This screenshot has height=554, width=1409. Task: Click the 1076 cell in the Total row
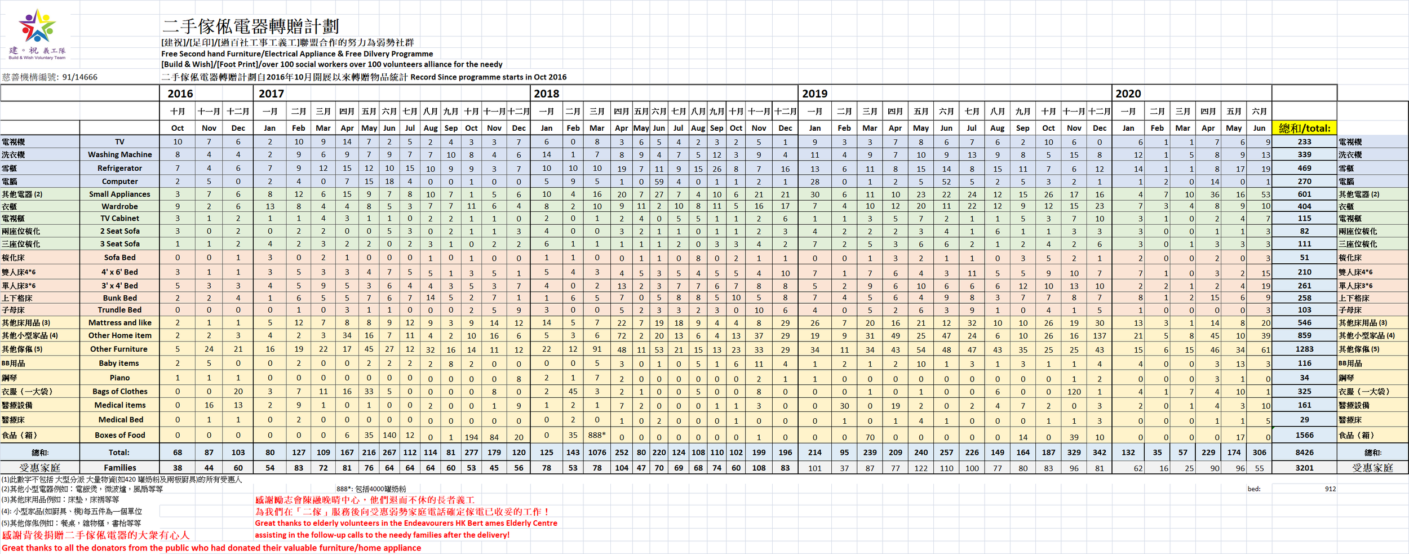tap(597, 452)
